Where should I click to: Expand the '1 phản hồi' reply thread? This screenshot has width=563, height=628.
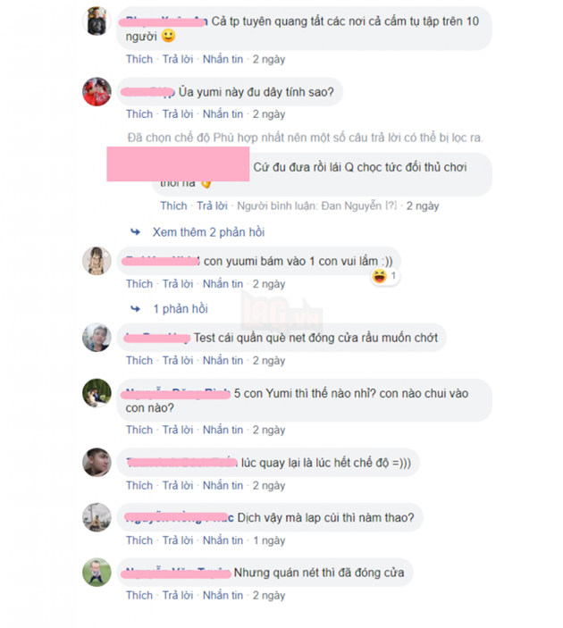tap(181, 309)
